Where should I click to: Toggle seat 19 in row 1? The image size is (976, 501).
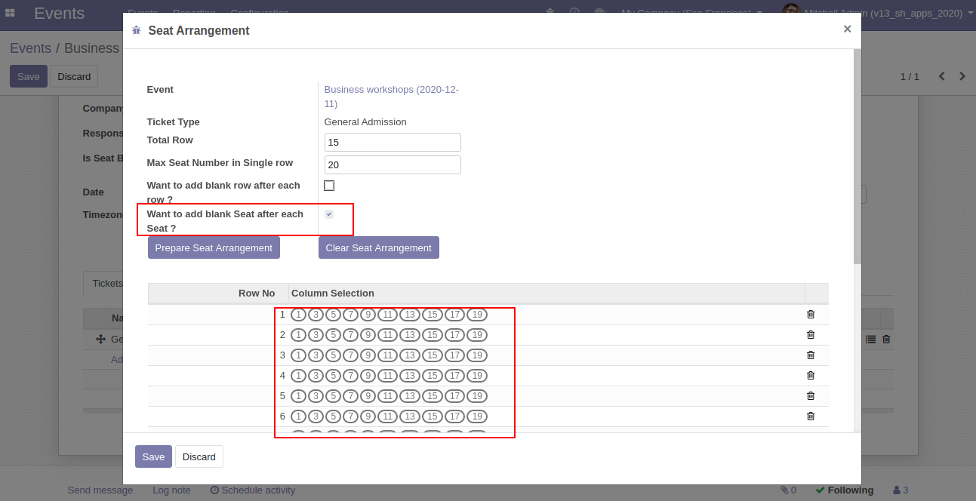point(476,315)
